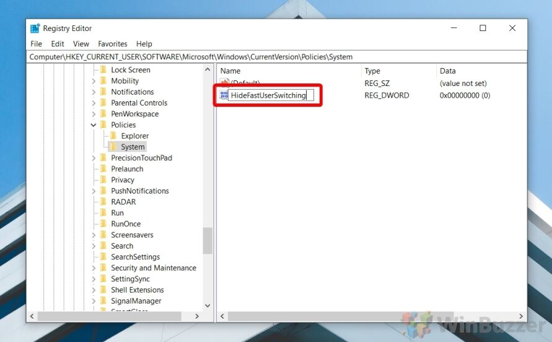Click the Mobility folder icon
This screenshot has width=552, height=342.
pyautogui.click(x=103, y=80)
